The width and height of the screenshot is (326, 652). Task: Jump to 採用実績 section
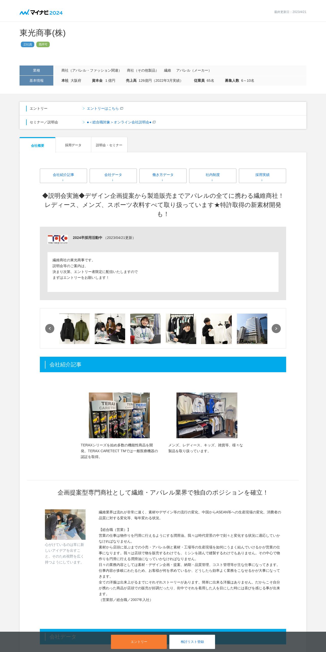click(x=263, y=176)
